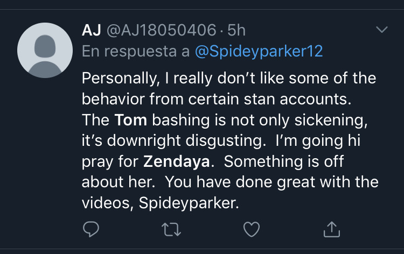Viewport: 404px width, 254px height.
Task: Click the phrase 'stan accounts' in tweet
Action: pos(297,99)
